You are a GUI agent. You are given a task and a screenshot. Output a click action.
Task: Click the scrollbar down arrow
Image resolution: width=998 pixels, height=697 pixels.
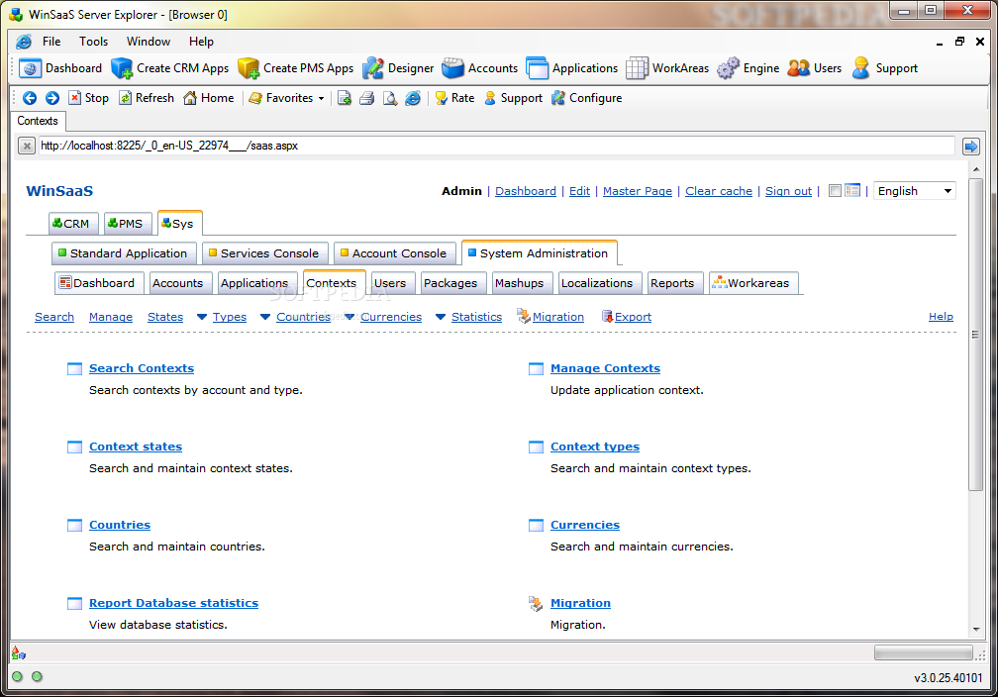[976, 630]
